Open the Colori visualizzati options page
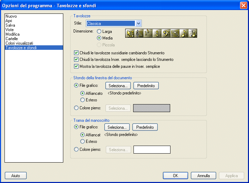 [34, 43]
